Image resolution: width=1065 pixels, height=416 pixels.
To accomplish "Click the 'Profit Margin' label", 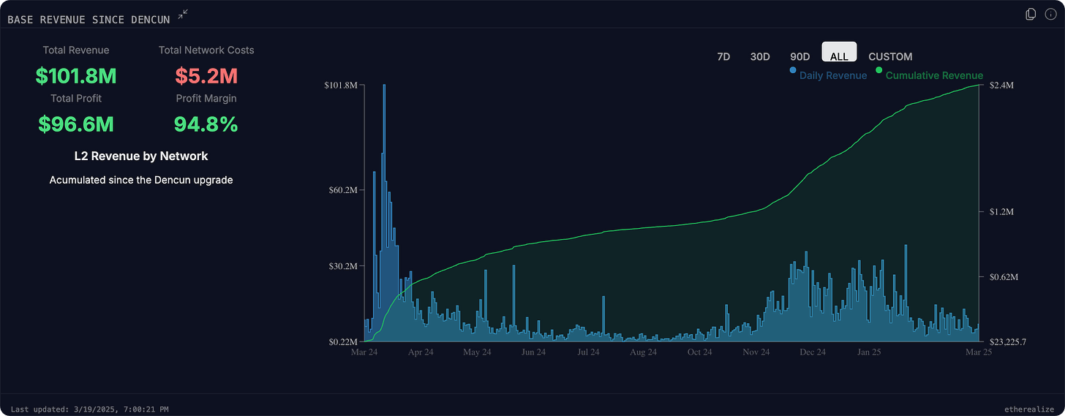I will tap(206, 98).
